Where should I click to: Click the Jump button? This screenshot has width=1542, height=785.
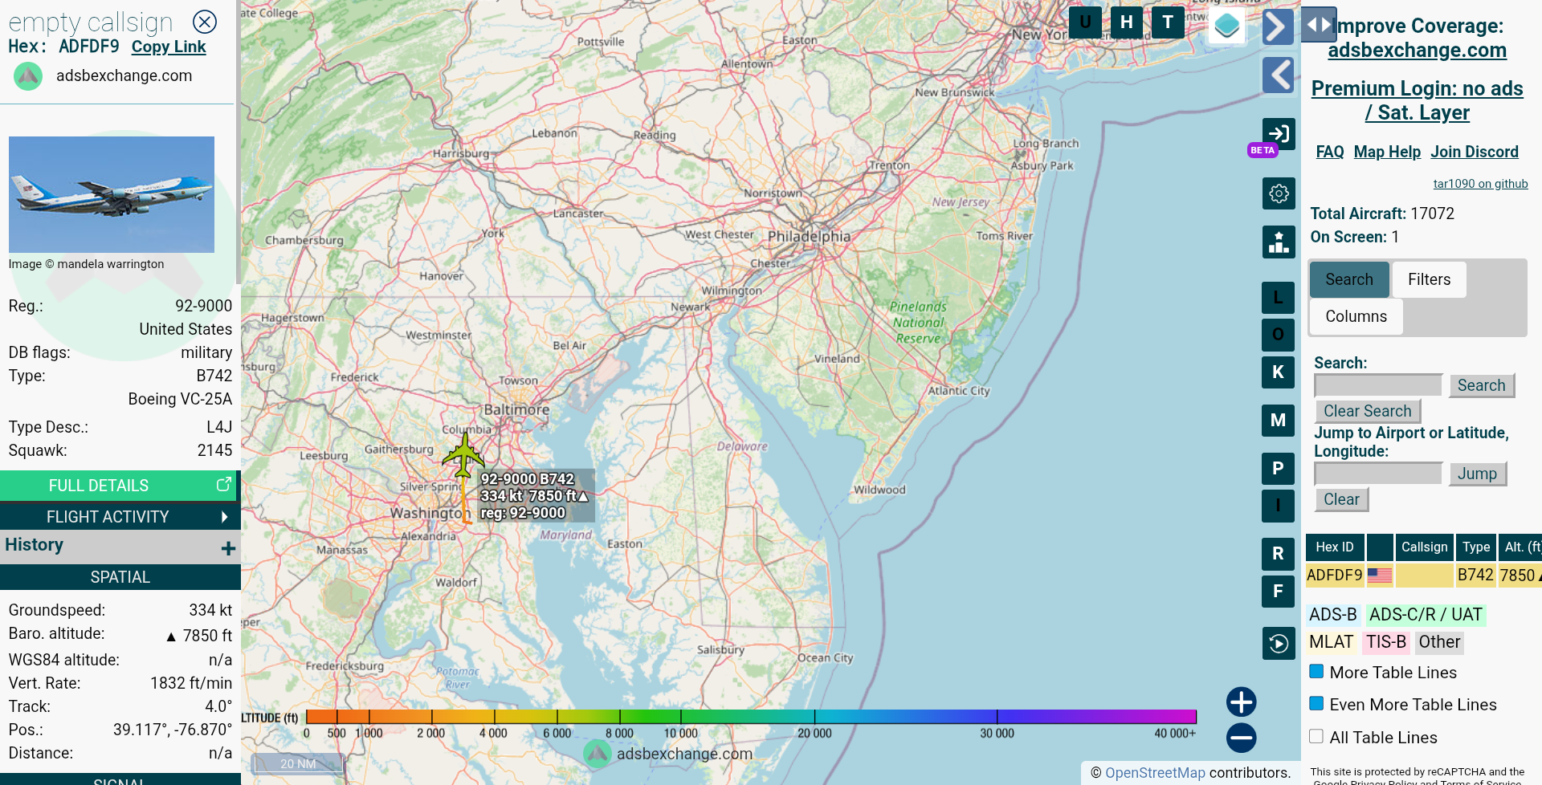[x=1478, y=474]
